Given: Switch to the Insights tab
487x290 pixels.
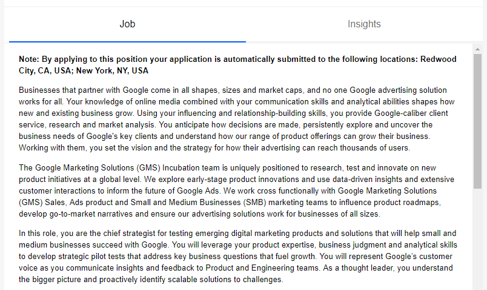Looking at the screenshot, I should (x=364, y=24).
